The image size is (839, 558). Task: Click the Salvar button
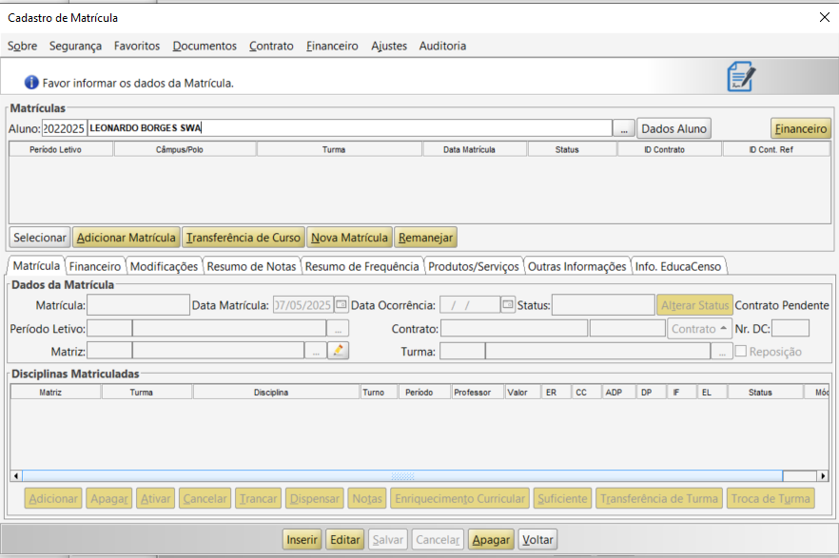388,540
